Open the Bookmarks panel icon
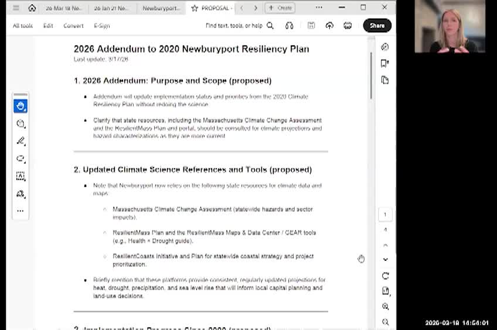This screenshot has width=497, height=330. point(385,64)
